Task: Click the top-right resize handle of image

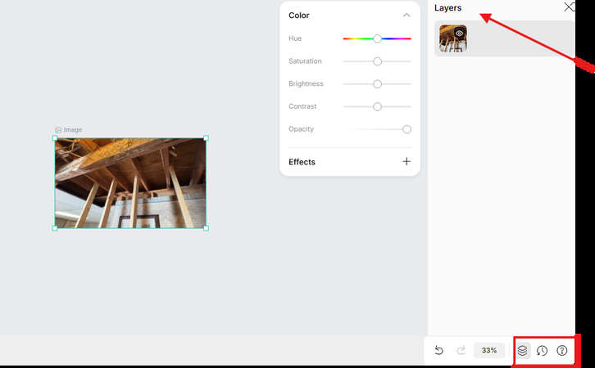Action: (x=206, y=138)
